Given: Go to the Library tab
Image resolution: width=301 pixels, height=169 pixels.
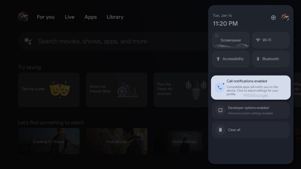Looking at the screenshot, I should 115,17.
